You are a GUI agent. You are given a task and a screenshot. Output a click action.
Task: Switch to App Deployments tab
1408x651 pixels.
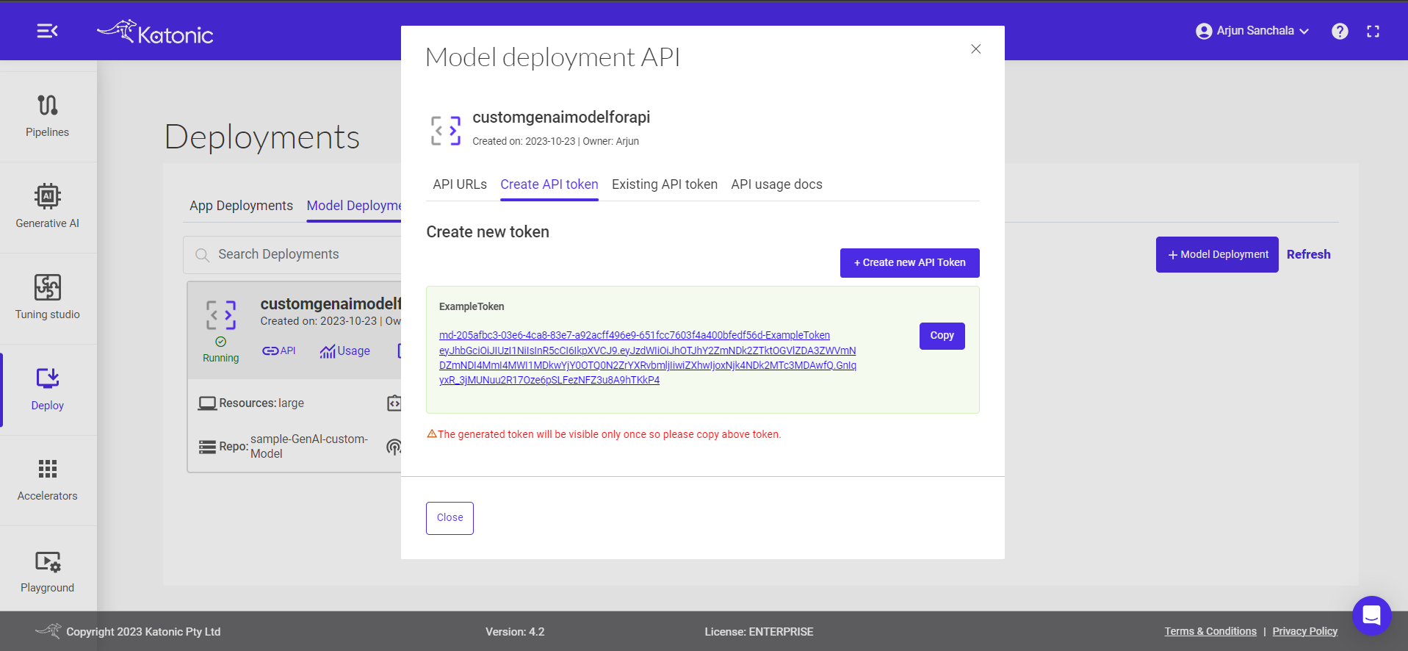pyautogui.click(x=241, y=206)
